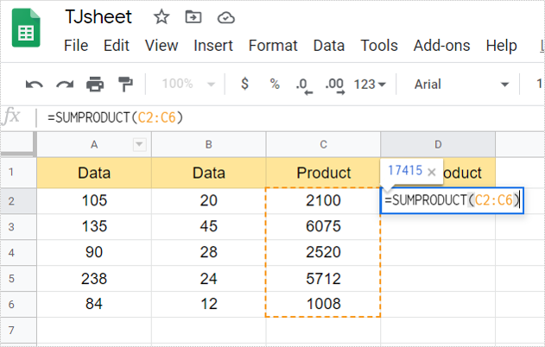Open the Insert menu
This screenshot has height=347, width=545.
[x=213, y=46]
